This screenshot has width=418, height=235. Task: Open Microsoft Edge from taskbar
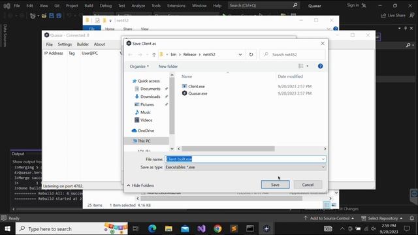pyautogui.click(x=152, y=228)
